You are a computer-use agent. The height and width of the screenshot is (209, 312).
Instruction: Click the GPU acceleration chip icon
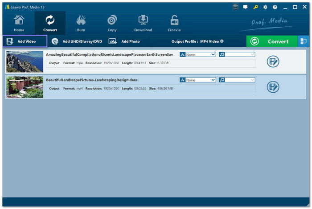click(x=235, y=7)
